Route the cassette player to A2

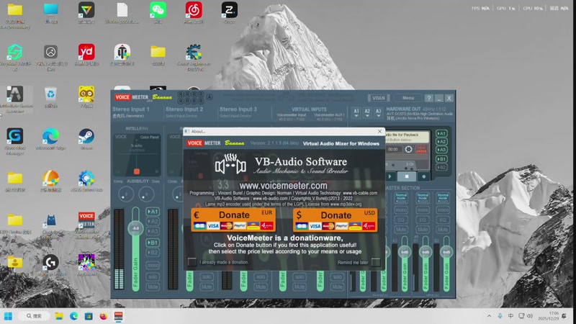(441, 141)
